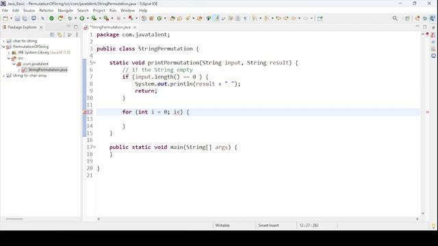Open the Refactor menu
The image size is (438, 246).
(x=46, y=11)
